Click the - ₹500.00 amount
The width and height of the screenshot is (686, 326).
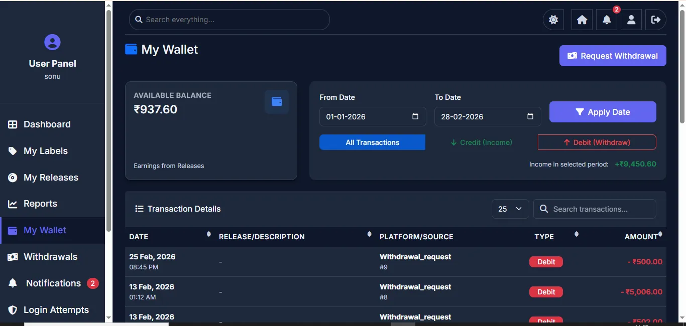(x=645, y=262)
